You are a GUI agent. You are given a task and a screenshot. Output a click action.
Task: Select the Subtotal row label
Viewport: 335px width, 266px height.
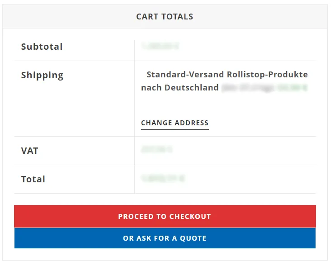42,47
